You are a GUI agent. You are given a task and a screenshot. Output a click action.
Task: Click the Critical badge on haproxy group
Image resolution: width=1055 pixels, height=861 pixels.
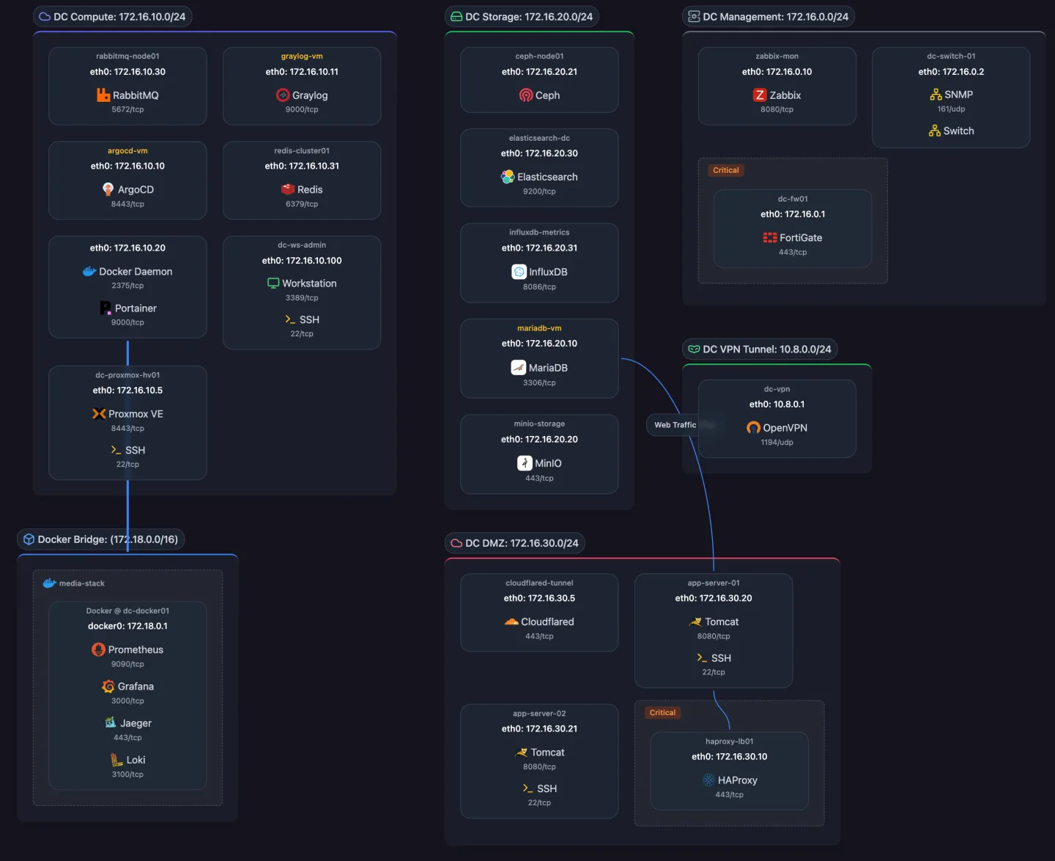point(662,712)
